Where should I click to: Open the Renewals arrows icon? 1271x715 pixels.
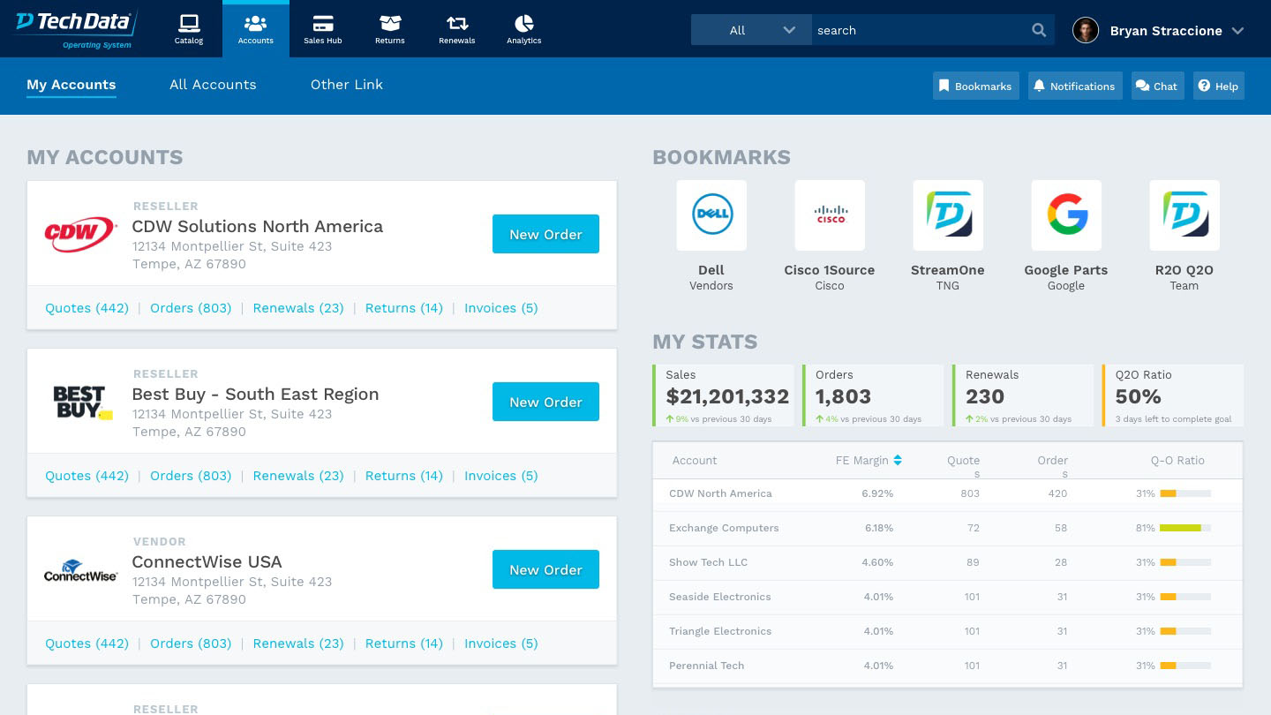click(457, 23)
